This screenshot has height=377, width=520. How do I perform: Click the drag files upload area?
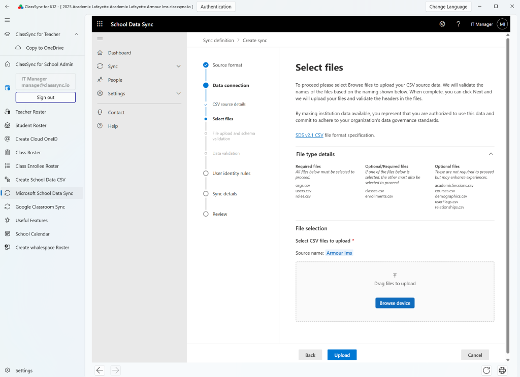click(395, 292)
